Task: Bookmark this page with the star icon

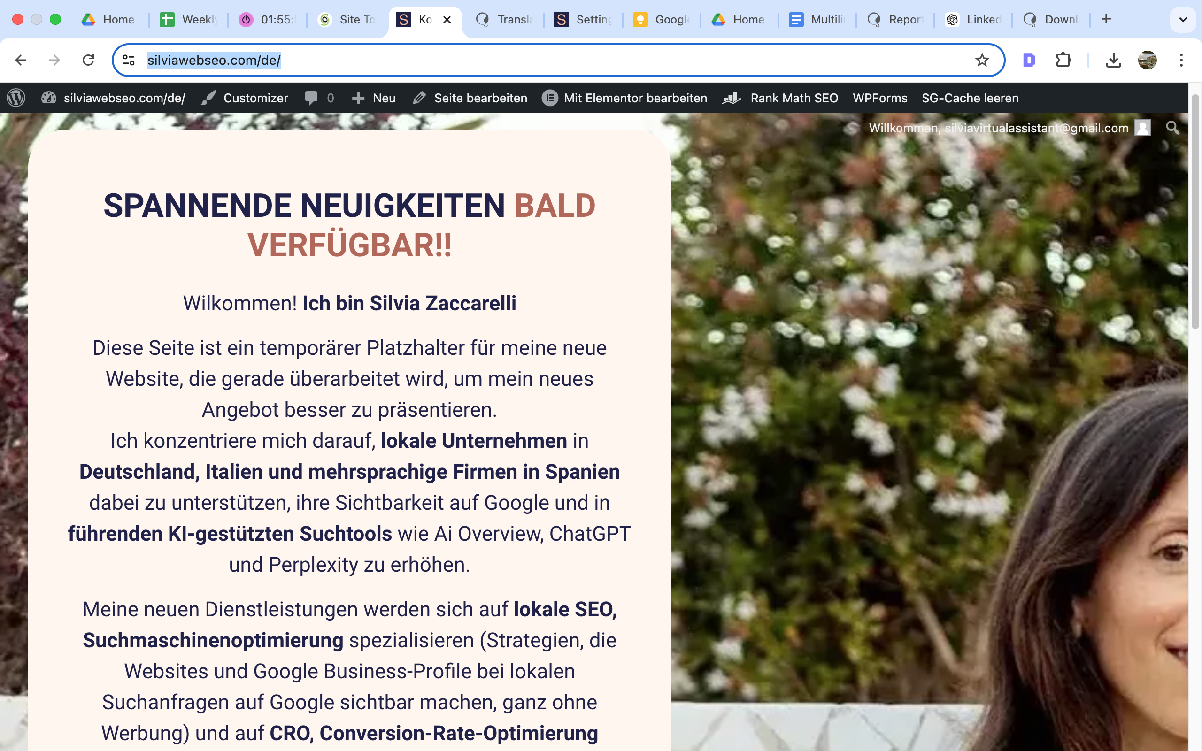Action: click(x=981, y=60)
